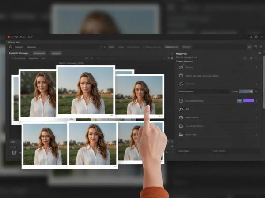Select the highlighted active tab in top toolbar
This screenshot has height=198, width=265.
point(171,47)
